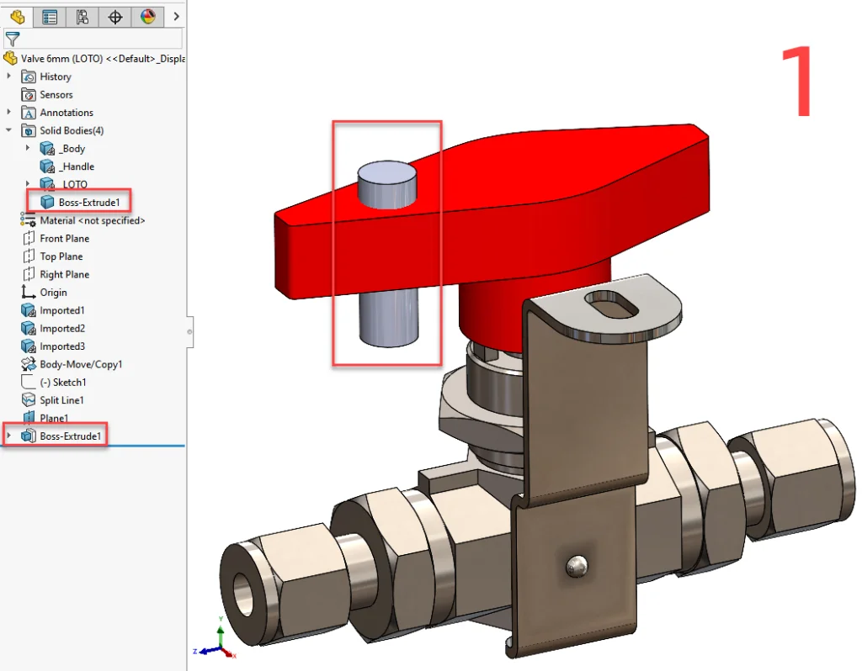Switch to the PropertyManager tab
862x671 pixels.
50,16
